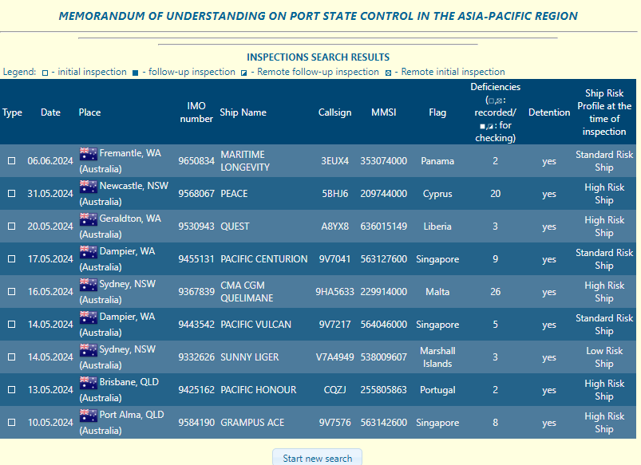Click the date 06.06.2024
Screen dimensions: 641x465
tap(50, 160)
